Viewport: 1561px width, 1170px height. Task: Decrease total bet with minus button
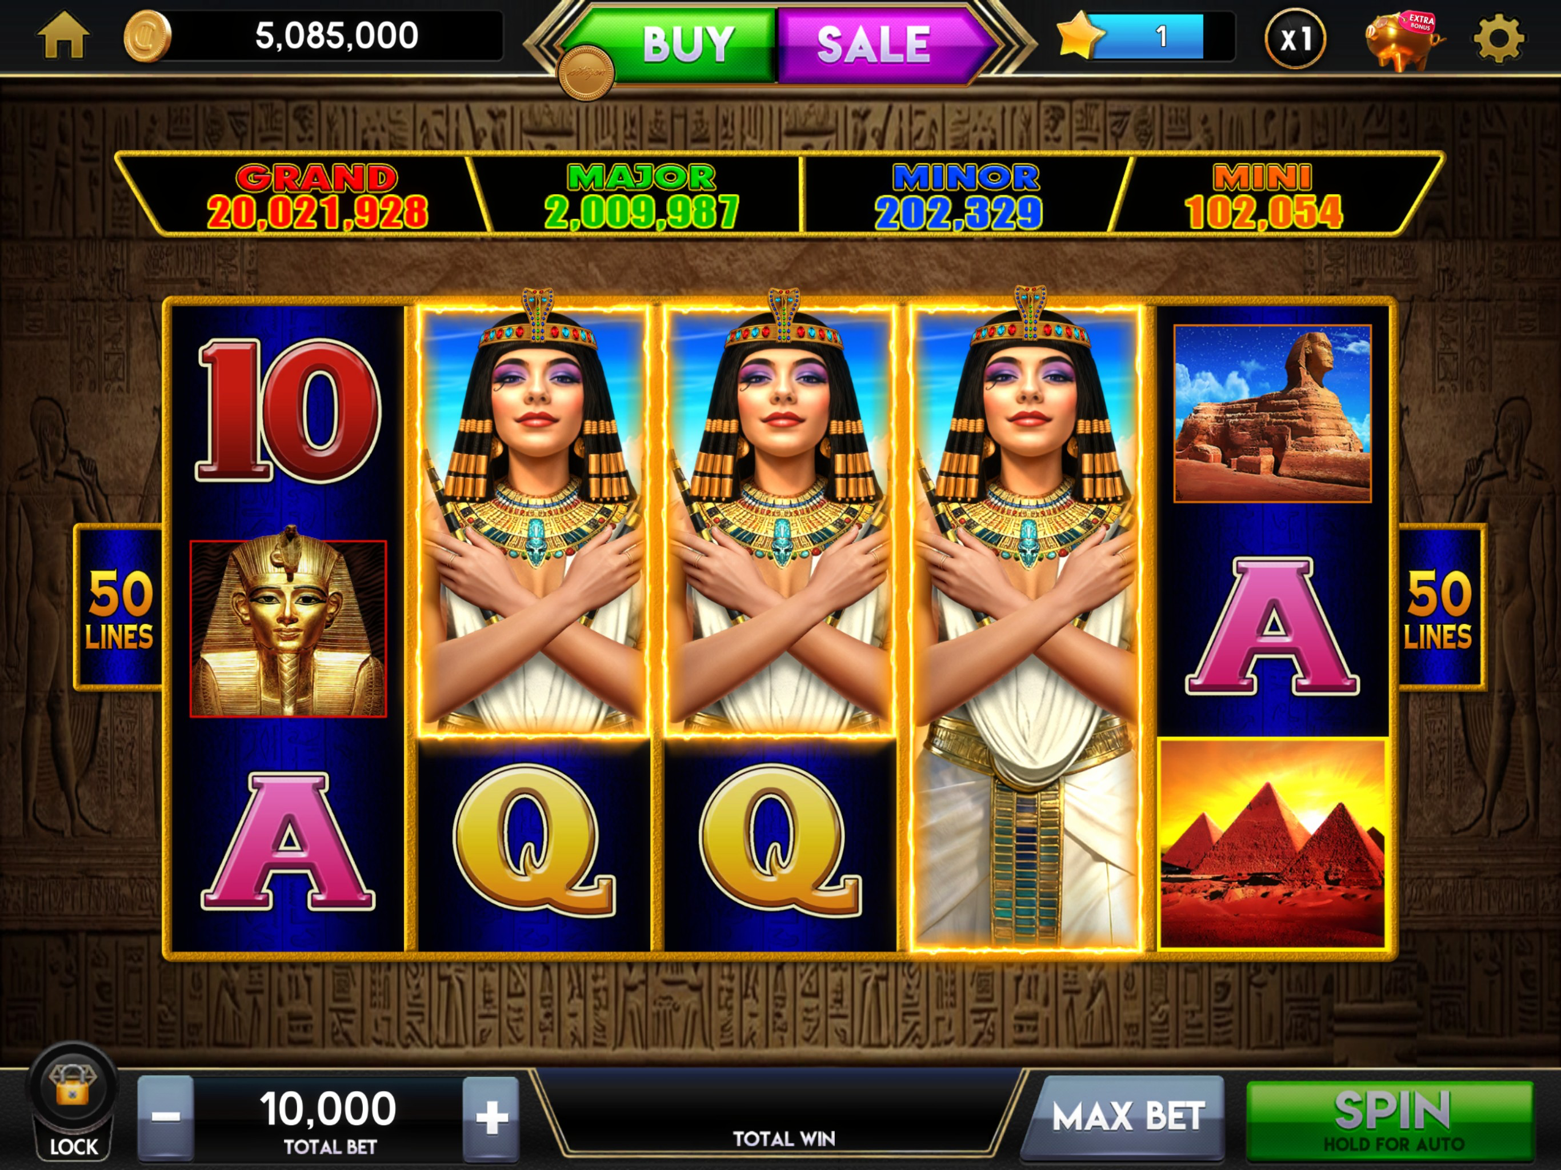pyautogui.click(x=166, y=1116)
